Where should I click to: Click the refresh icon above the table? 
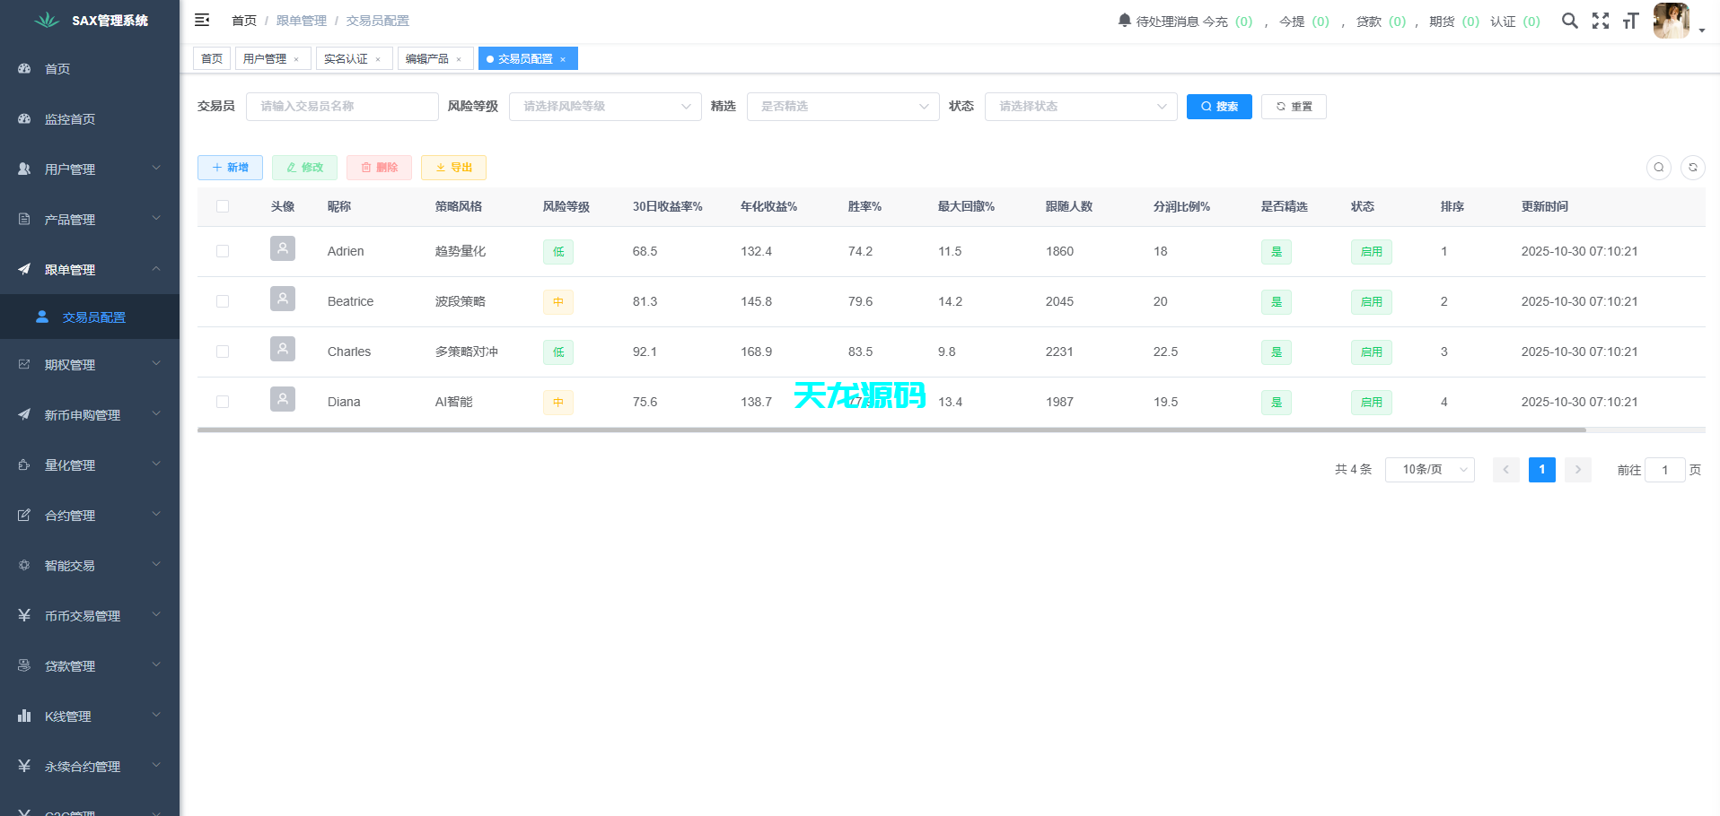pos(1693,168)
